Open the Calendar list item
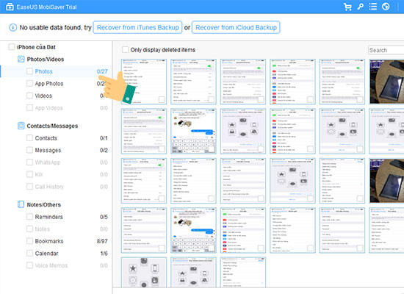 [46, 254]
